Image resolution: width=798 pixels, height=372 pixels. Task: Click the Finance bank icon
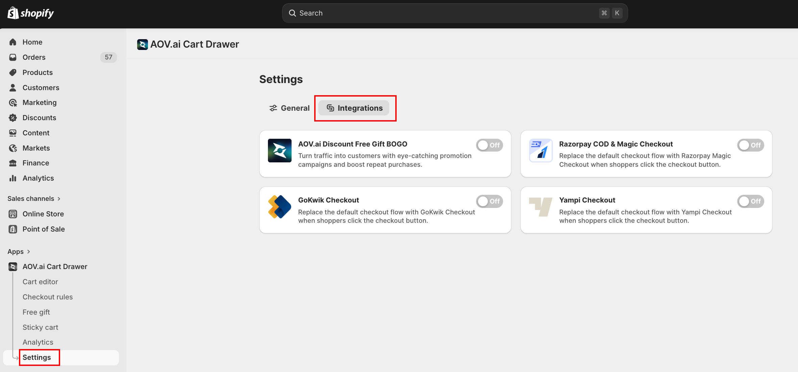point(13,163)
